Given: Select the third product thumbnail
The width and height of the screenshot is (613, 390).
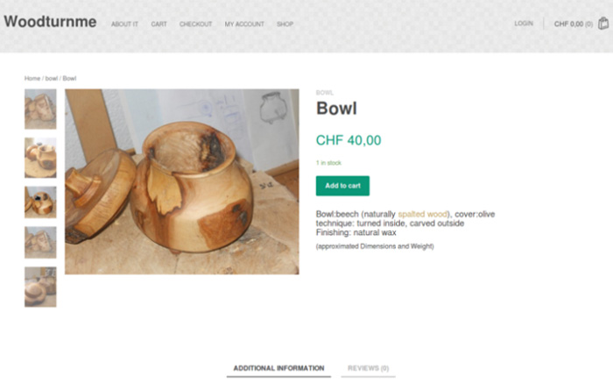Looking at the screenshot, I should (40, 202).
